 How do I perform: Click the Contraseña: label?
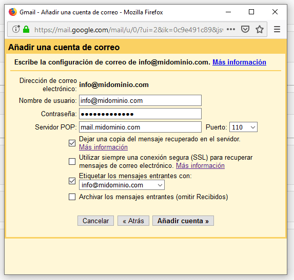(x=59, y=114)
